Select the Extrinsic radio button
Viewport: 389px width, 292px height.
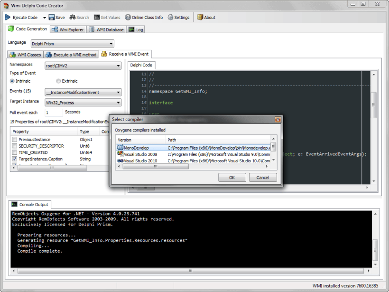coord(58,81)
